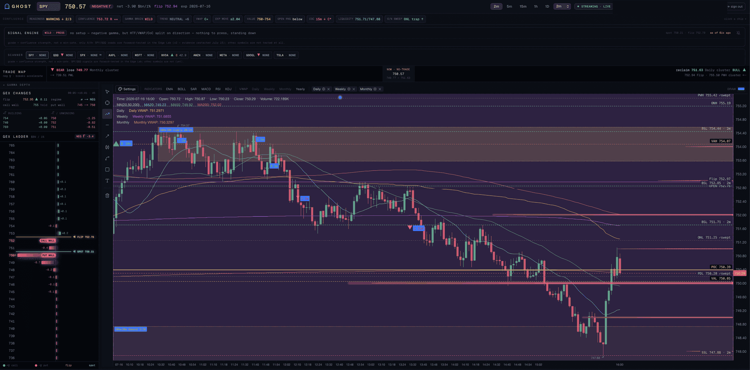The height and width of the screenshot is (370, 750).
Task: Open Weekly VWAP chip gear settings
Action: click(x=349, y=89)
